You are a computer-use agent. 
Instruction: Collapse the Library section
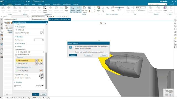pos(15,46)
